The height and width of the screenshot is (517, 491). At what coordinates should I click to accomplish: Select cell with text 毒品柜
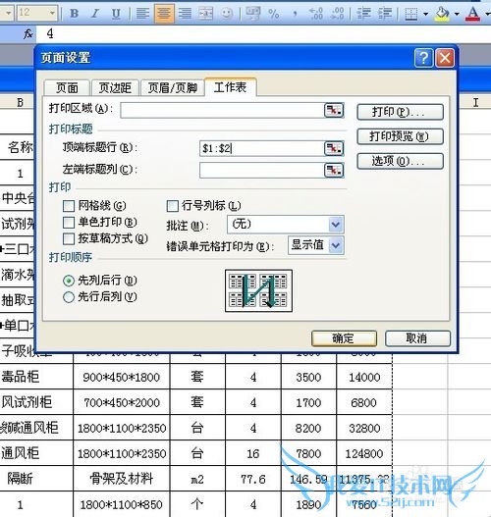tap(36, 377)
